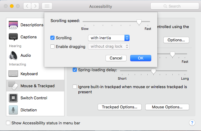The width and height of the screenshot is (201, 131).
Task: Click the Descriptions icon in sidebar
Action: pyautogui.click(x=13, y=25)
